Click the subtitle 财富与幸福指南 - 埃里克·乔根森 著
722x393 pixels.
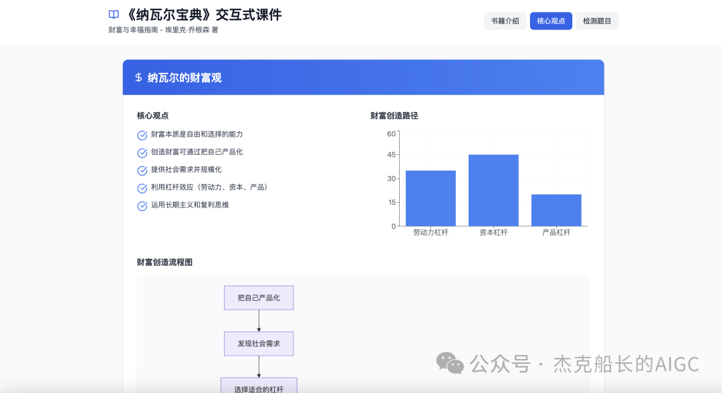pos(164,30)
